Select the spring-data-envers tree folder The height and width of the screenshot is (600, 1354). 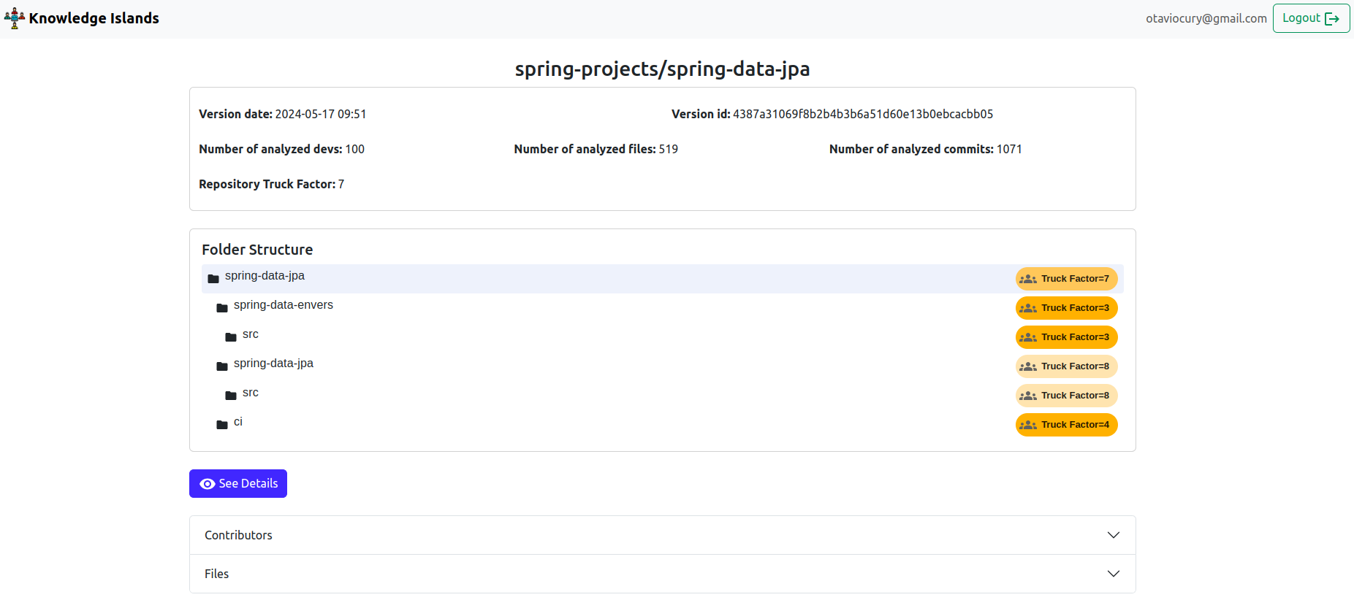click(x=283, y=305)
